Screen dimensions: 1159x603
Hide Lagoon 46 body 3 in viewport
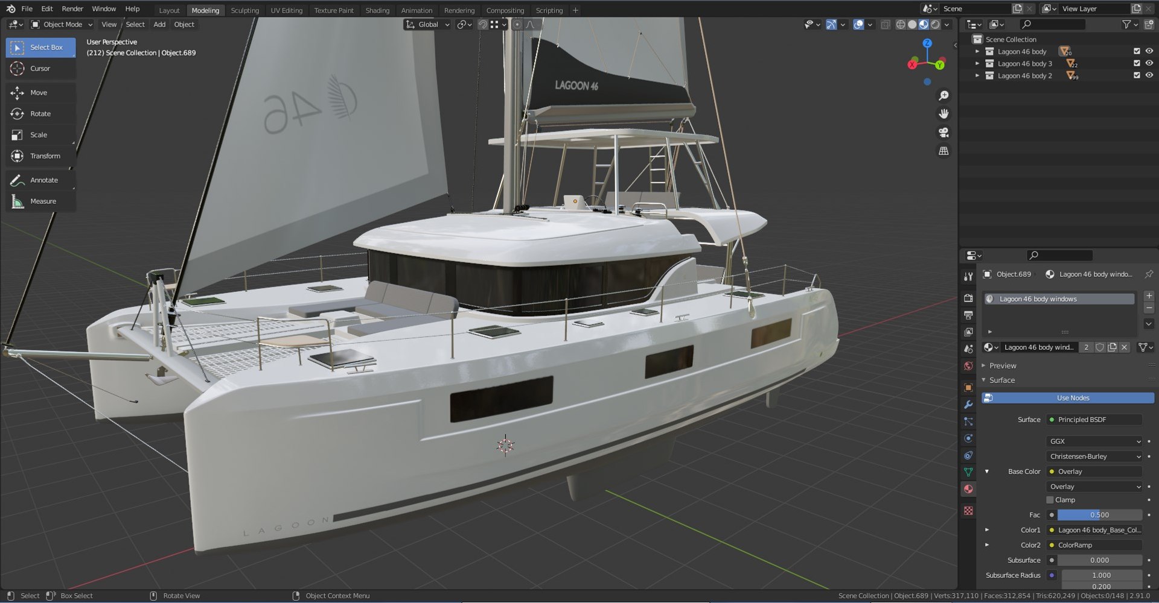click(1149, 63)
